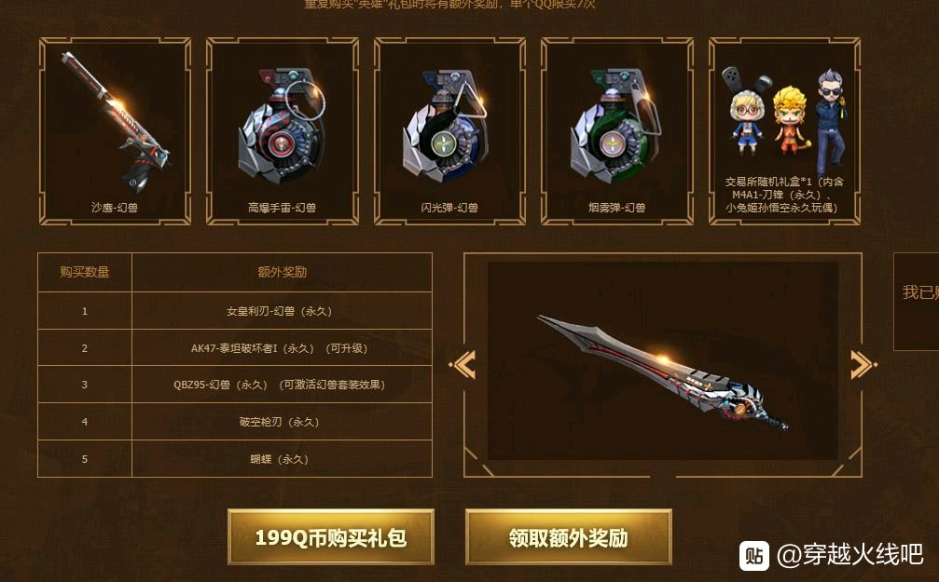Click the 购买数量 column header
The image size is (939, 582).
[x=85, y=272]
